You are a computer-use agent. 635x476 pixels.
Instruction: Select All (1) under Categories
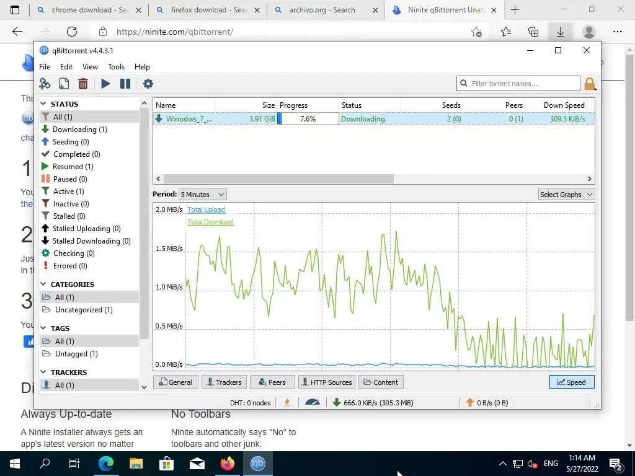89,297
